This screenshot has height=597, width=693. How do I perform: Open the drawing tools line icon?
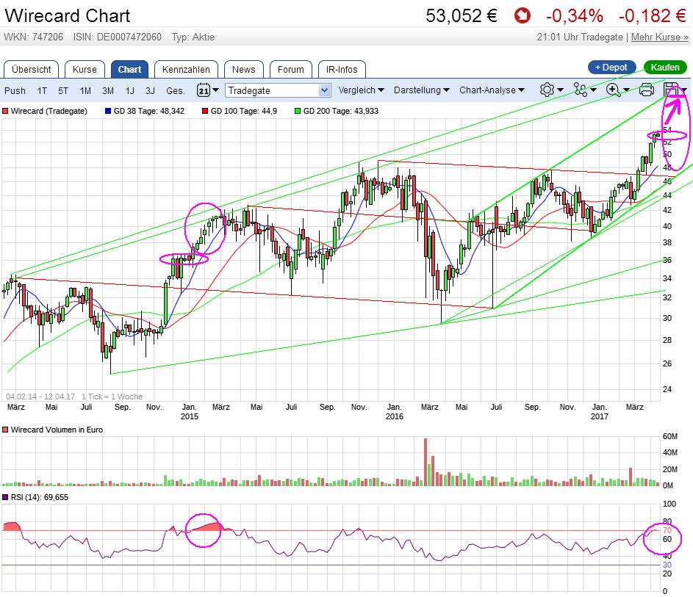[x=581, y=90]
